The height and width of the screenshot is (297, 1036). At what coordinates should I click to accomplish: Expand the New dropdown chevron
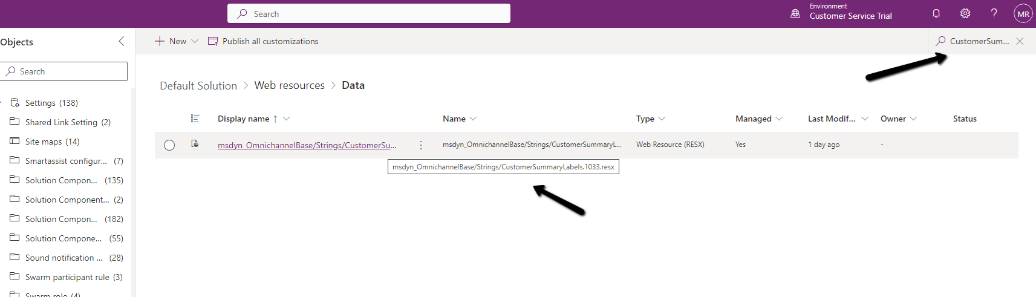195,41
